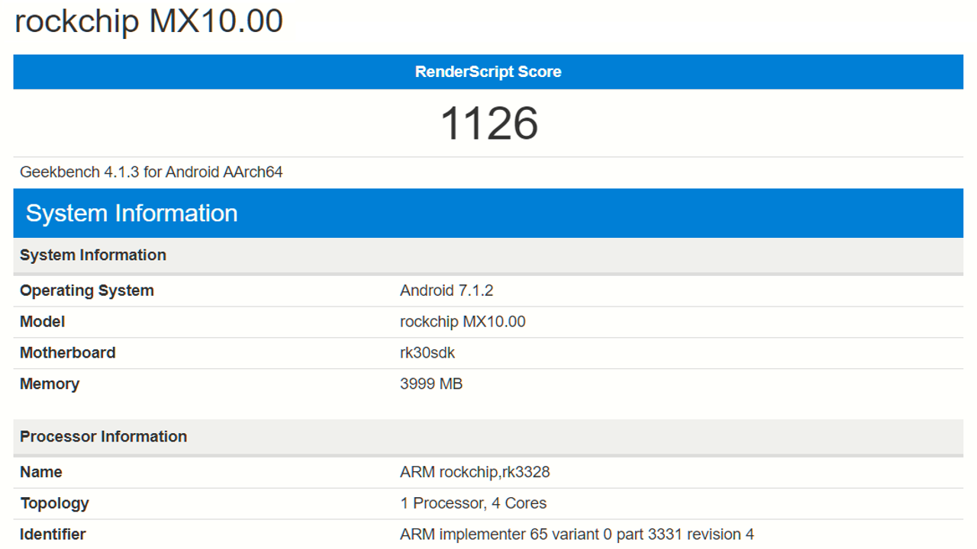The image size is (977, 549).
Task: Click the Geekbench 4.1.3 version text
Action: 151,172
